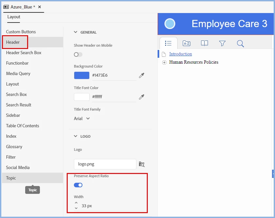Click the Introduction page icon

click(163, 54)
